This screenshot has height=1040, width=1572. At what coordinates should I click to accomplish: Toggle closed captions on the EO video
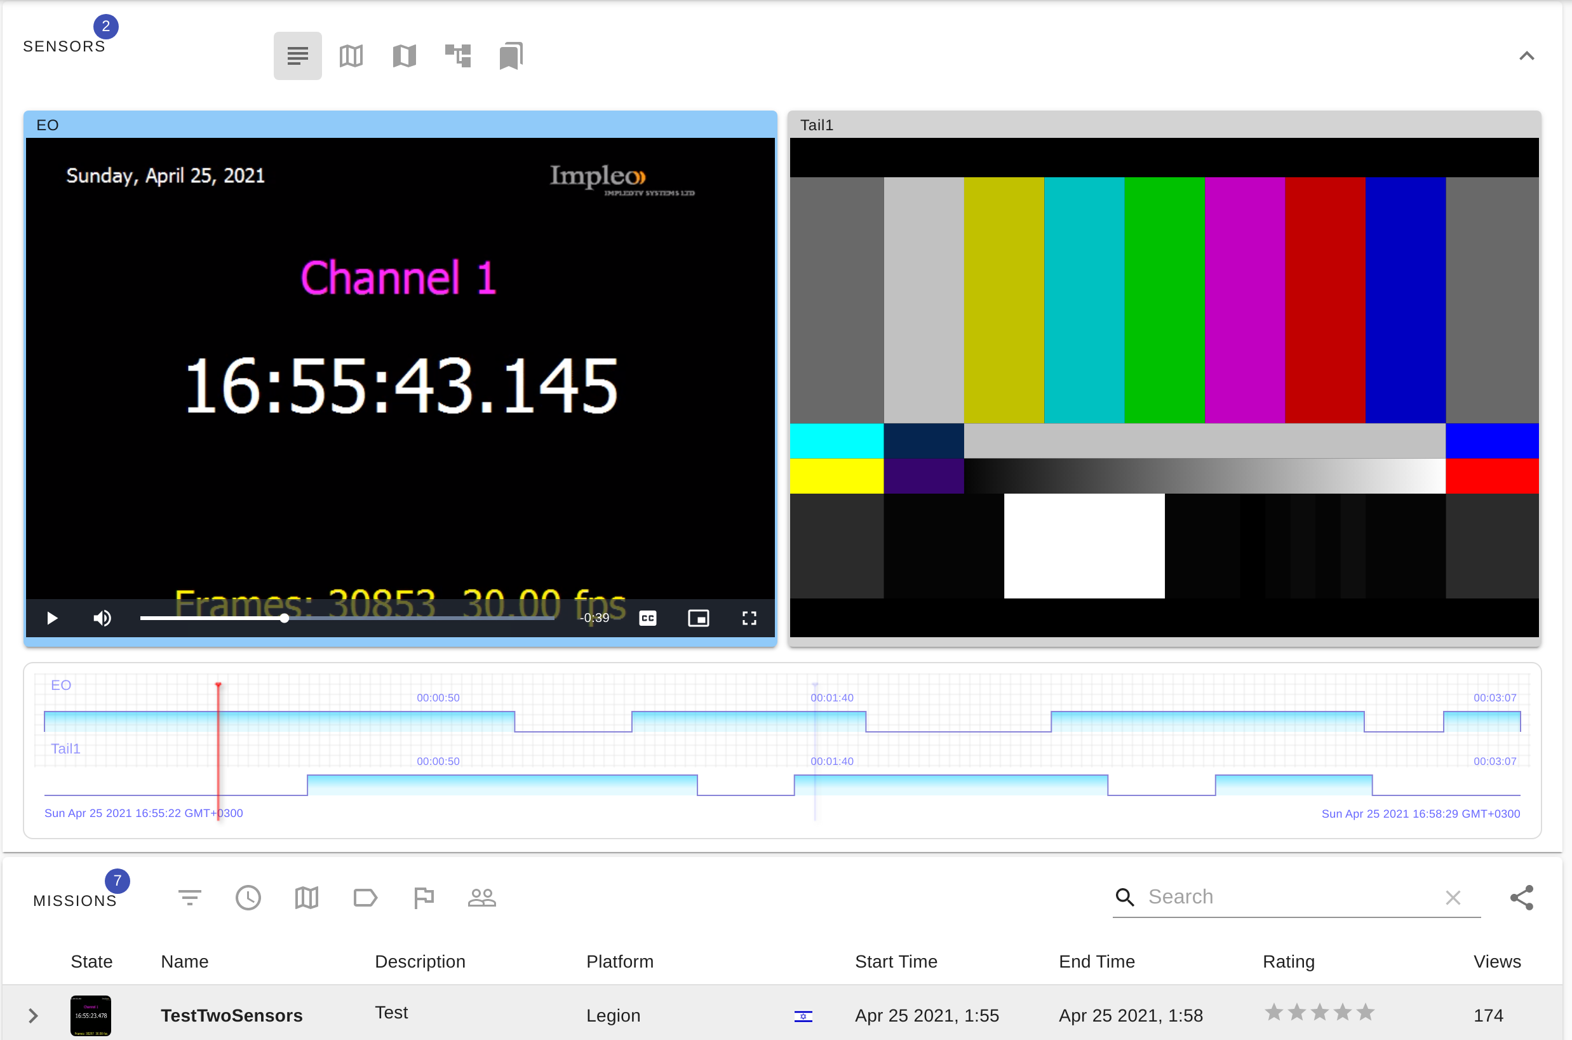coord(648,618)
